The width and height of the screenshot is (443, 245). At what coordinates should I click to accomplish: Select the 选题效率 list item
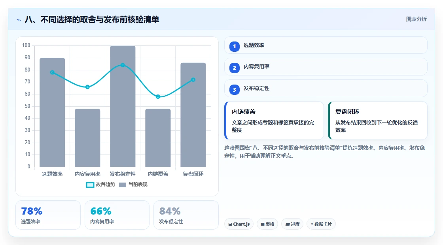point(326,45)
